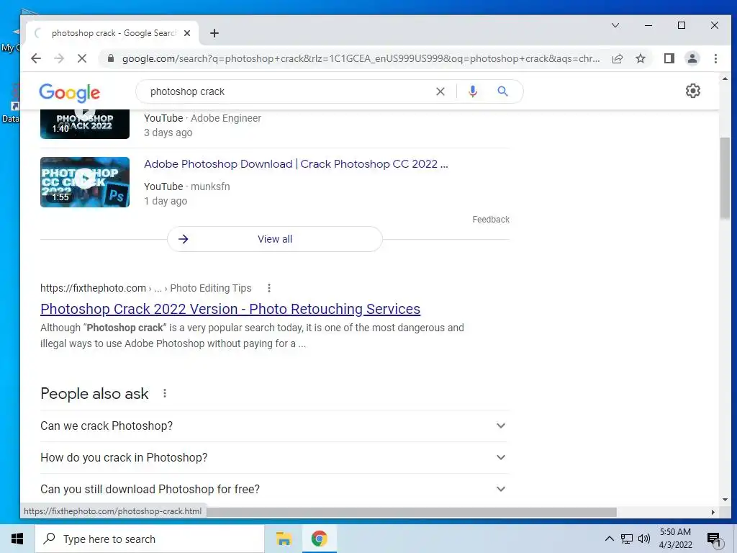Open options dots beside fixthephoto.com result

click(x=269, y=288)
